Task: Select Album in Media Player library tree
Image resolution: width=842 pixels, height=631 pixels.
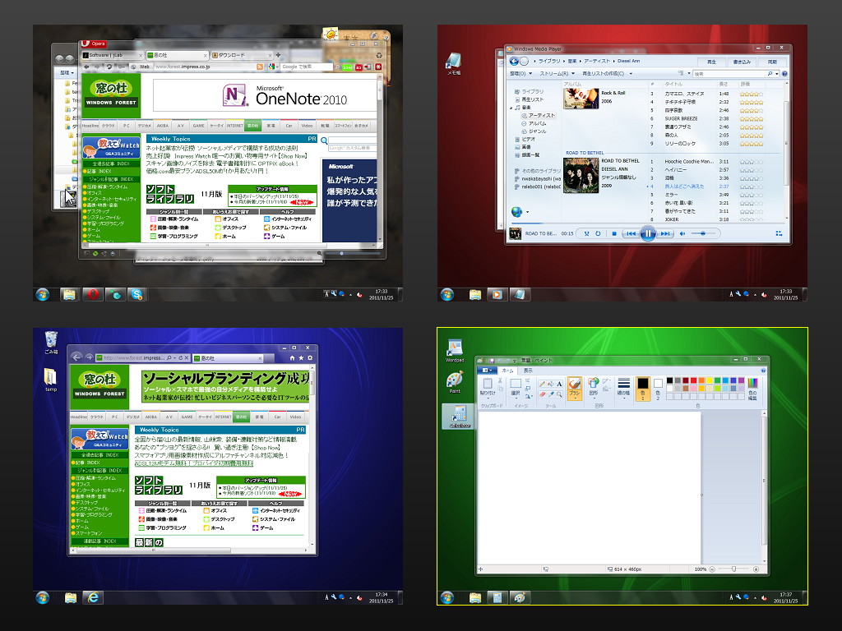Action: tap(534, 123)
